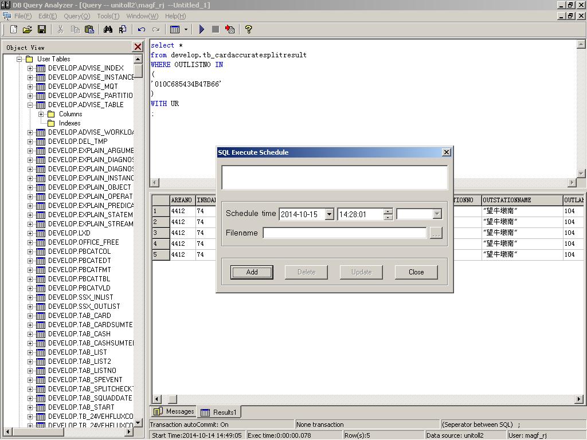Click the empty schedule list box in the dialog

click(x=334, y=178)
